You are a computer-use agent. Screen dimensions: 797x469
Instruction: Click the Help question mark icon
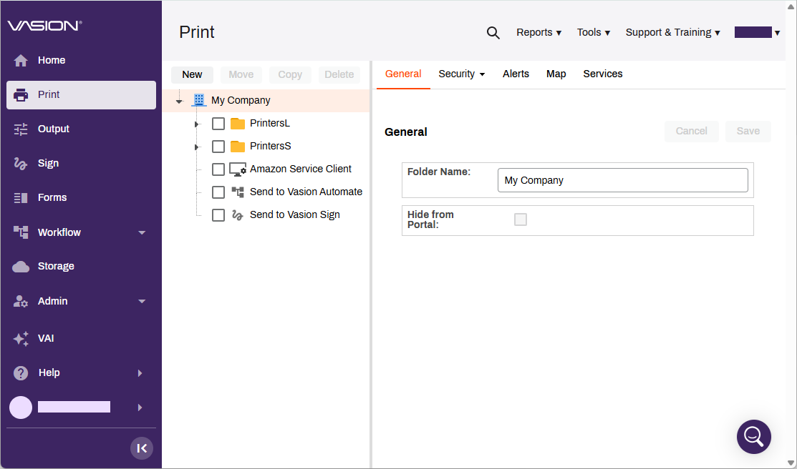point(21,373)
